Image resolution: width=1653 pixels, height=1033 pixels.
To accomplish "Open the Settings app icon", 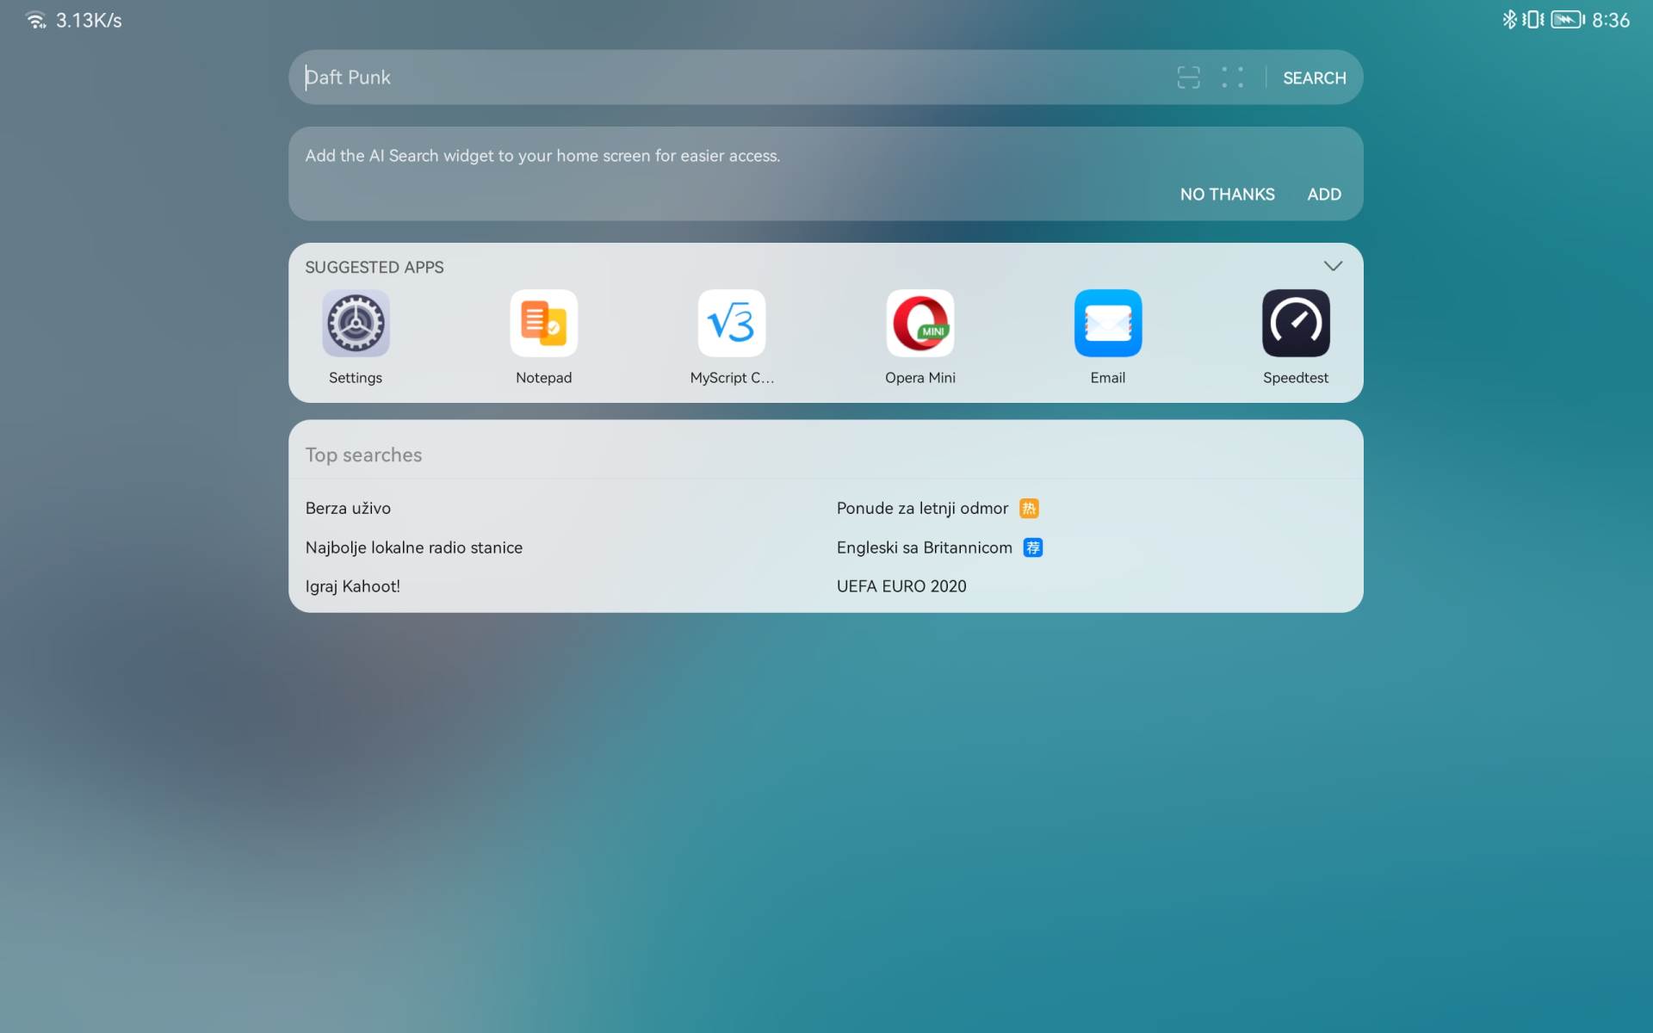I will coord(356,324).
